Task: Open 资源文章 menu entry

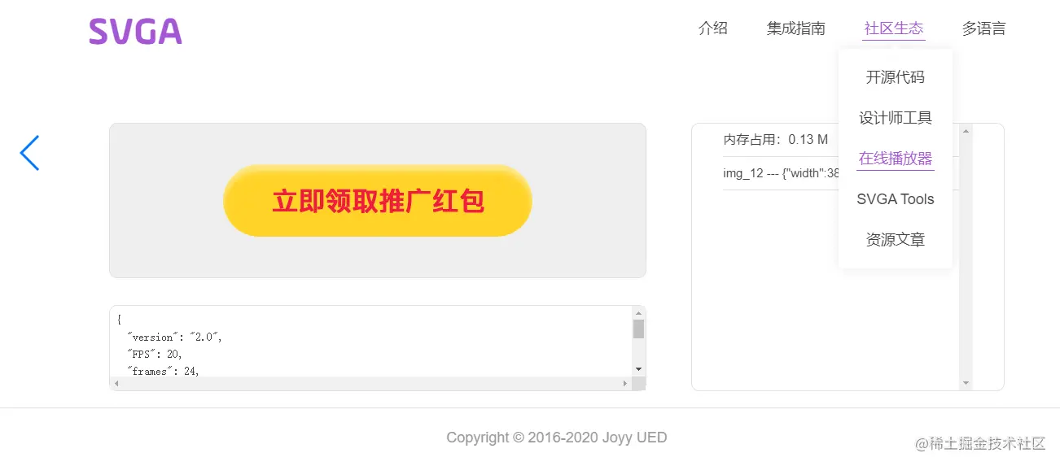Action: [x=895, y=240]
